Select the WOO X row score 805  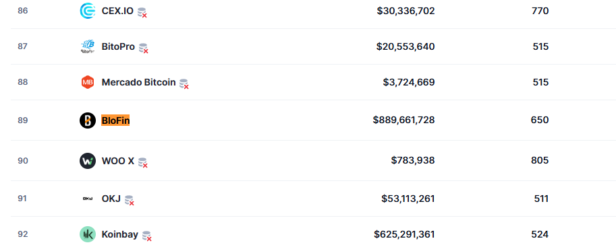point(540,160)
